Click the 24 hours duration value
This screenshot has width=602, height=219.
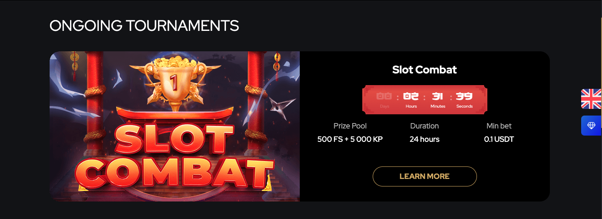click(x=424, y=139)
